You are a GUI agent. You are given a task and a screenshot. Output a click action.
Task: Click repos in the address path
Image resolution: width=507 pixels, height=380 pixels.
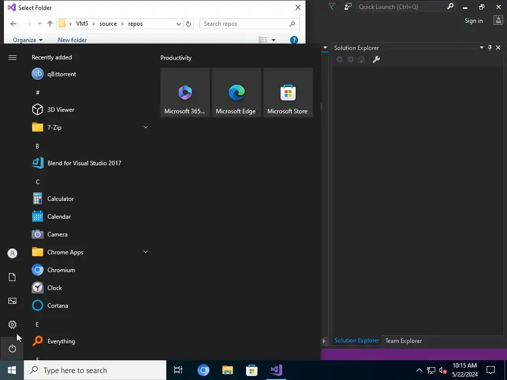[135, 24]
